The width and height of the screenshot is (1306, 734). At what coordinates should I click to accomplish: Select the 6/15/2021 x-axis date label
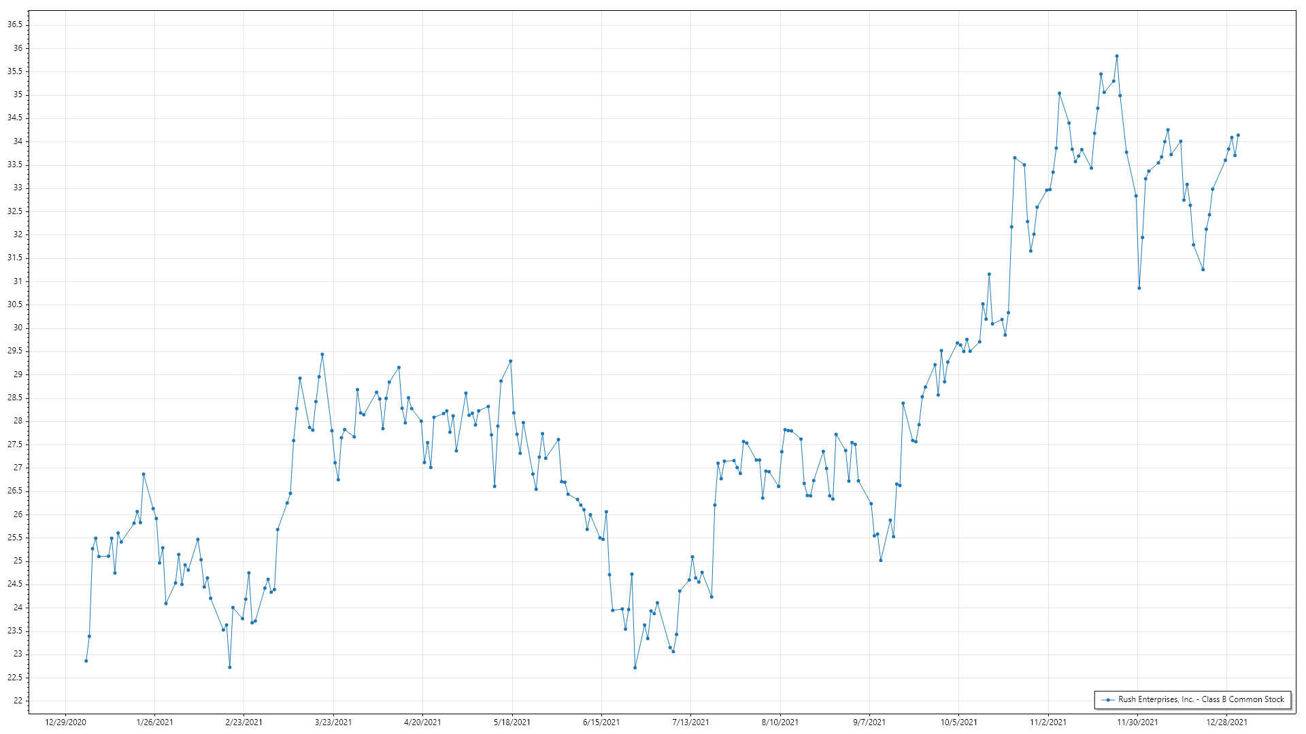(601, 722)
